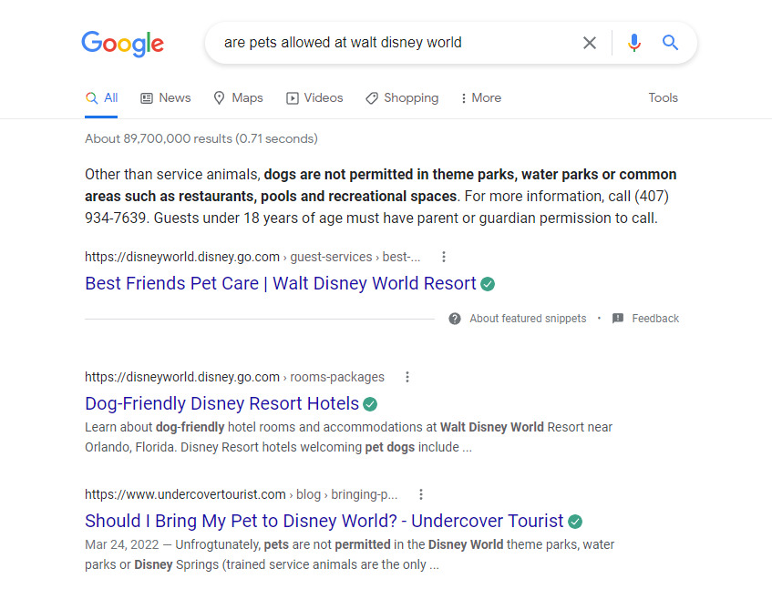Image resolution: width=772 pixels, height=589 pixels.
Task: Switch to the News tab
Action: point(166,97)
